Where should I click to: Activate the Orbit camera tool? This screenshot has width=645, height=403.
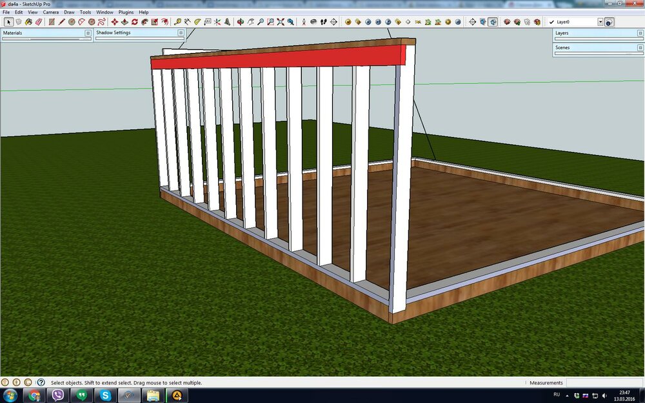tap(241, 22)
